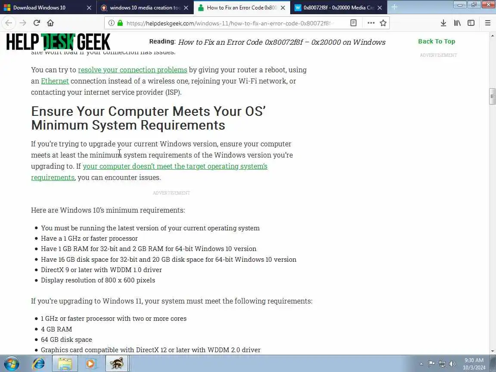Show site information in address bar

(x=112, y=23)
